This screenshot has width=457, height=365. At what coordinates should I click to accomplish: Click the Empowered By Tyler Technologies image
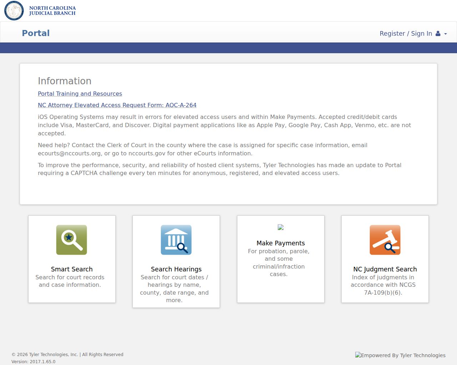coord(400,355)
